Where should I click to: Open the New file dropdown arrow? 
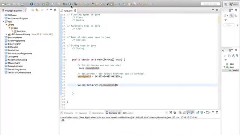pyautogui.click(x=6, y=4)
